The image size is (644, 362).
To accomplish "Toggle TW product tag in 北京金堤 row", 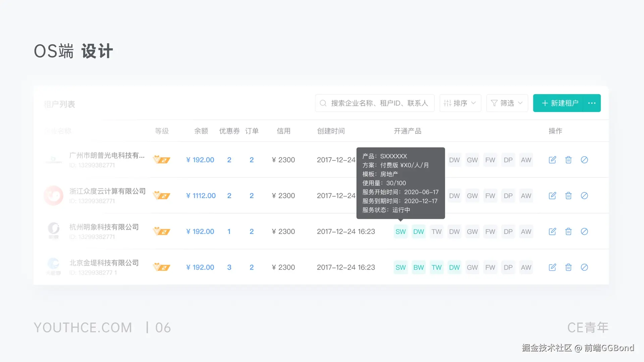I will (436, 267).
